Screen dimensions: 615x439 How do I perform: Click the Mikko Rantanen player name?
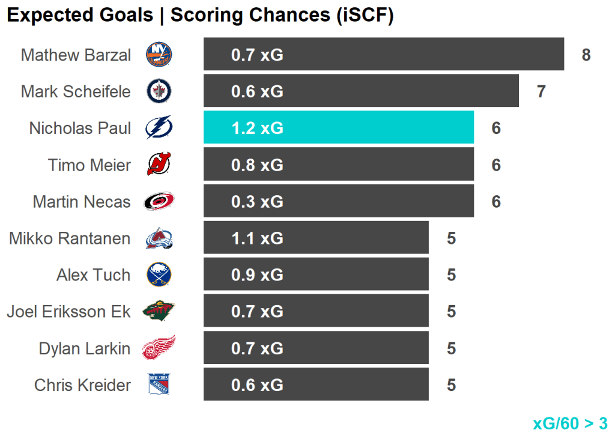[x=70, y=238]
